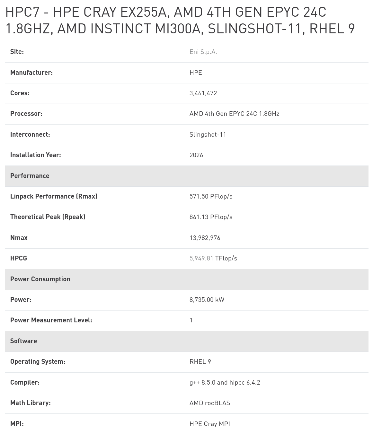Viewport: 373px width, 434px height.
Task: Select the Software section header row
Action: [186, 341]
